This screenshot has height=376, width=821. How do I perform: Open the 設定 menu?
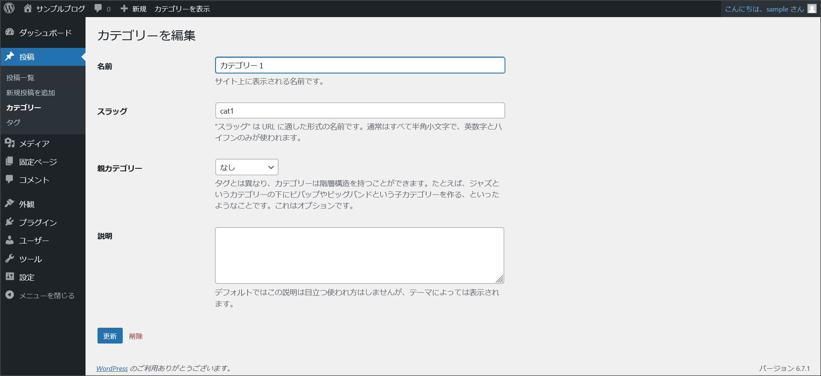pos(27,277)
